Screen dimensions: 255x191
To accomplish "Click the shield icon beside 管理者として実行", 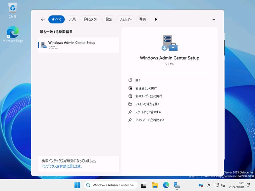I will [130, 88].
